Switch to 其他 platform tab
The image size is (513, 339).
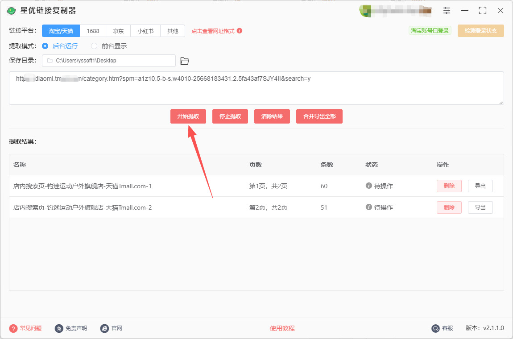pos(173,31)
